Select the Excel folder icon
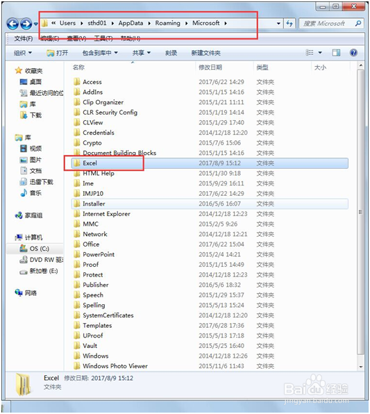Viewport: 370px width, 414px height. (77, 163)
